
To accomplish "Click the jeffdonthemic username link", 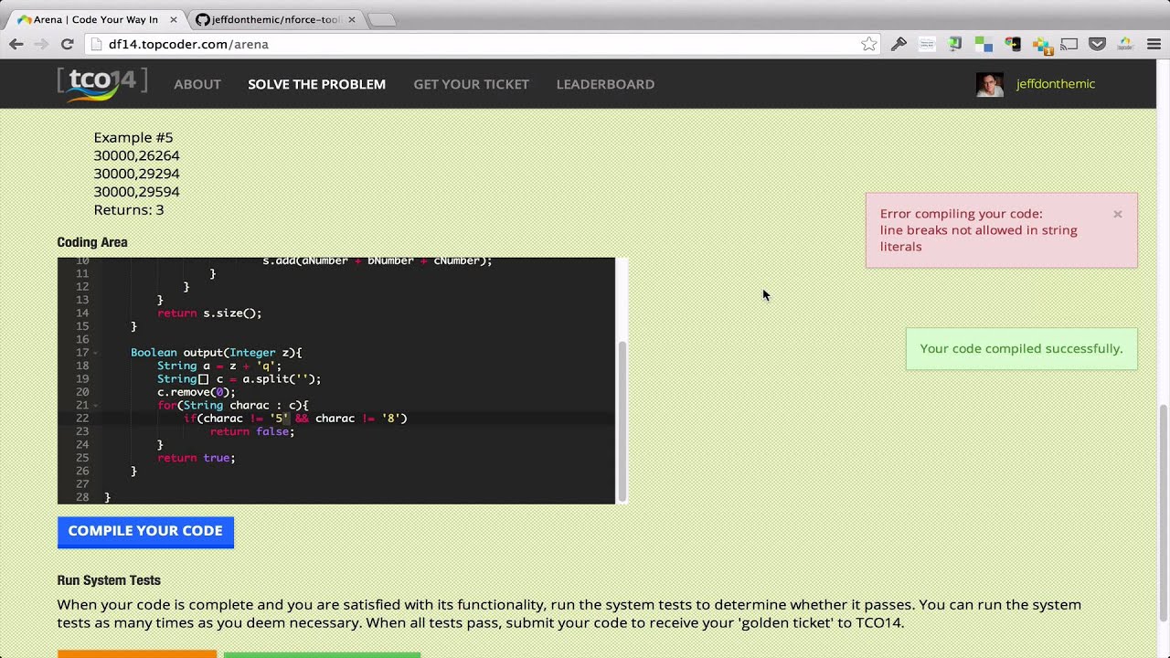I will point(1055,84).
